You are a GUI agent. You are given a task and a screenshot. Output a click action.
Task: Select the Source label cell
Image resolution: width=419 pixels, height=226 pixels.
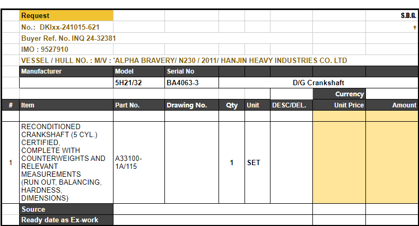tap(66, 209)
